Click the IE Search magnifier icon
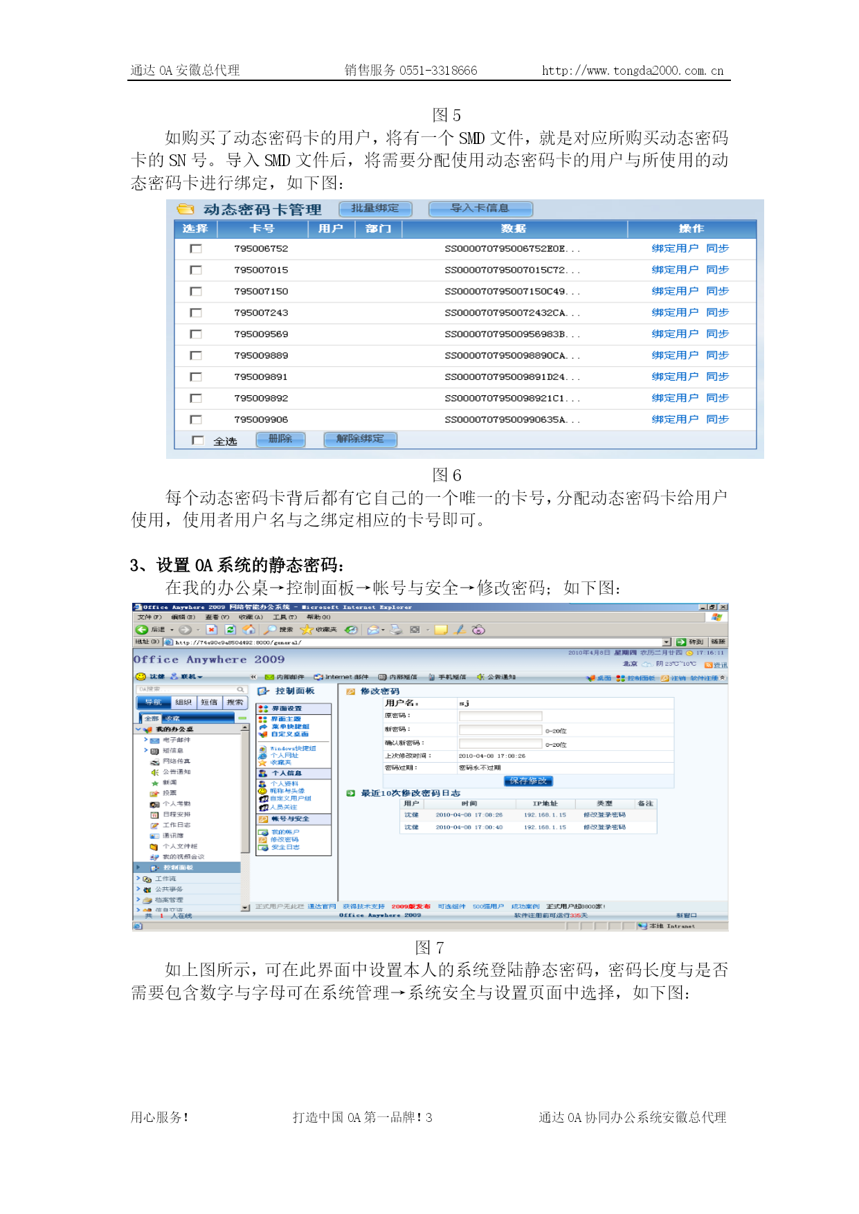This screenshot has height=1214, width=859. (x=270, y=630)
